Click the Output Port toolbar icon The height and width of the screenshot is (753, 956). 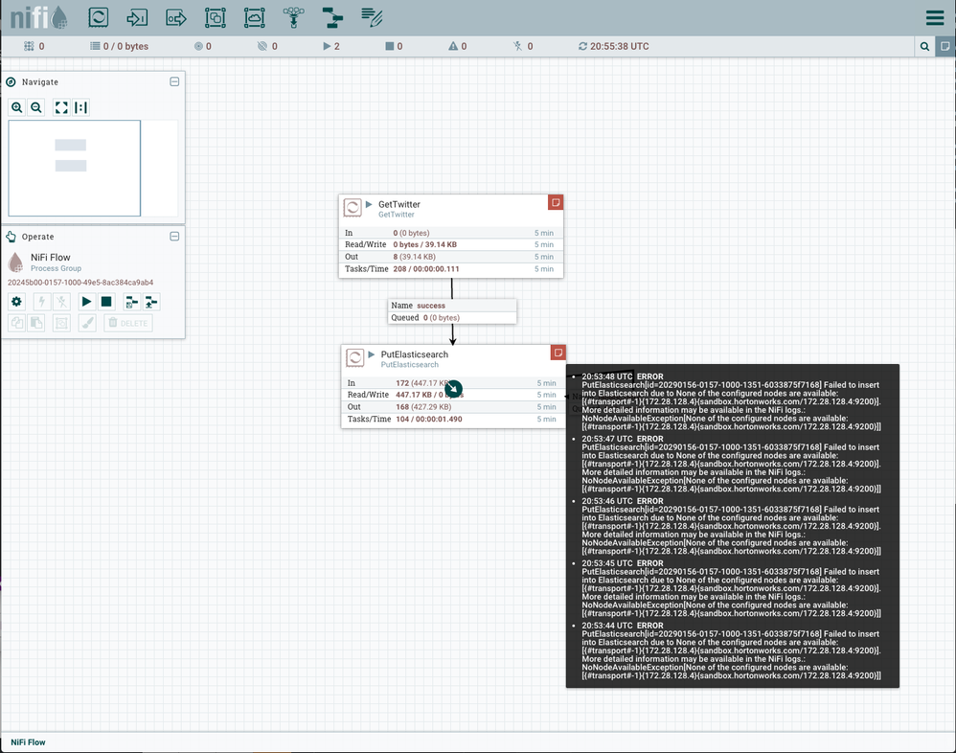176,16
